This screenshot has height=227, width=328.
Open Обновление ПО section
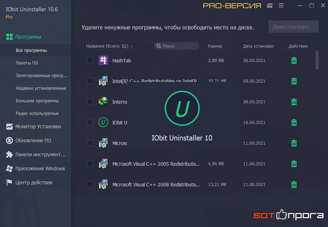[33, 140]
